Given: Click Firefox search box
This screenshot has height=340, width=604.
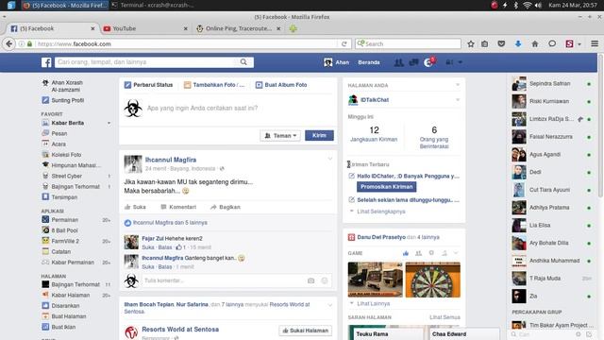Looking at the screenshot, I should [x=408, y=44].
